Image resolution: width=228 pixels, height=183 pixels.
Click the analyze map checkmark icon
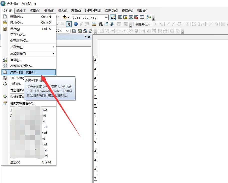point(5,97)
